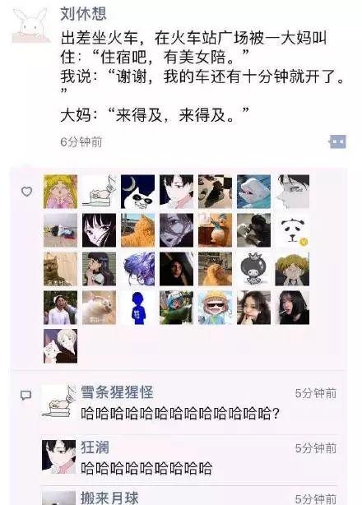The width and height of the screenshot is (362, 505).
Task: Open the beluga whale avatar profile
Action: pos(253,192)
